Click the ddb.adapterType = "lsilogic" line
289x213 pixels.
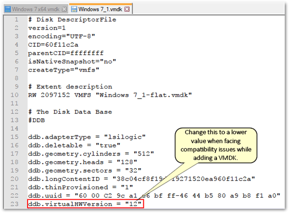(x=87, y=137)
